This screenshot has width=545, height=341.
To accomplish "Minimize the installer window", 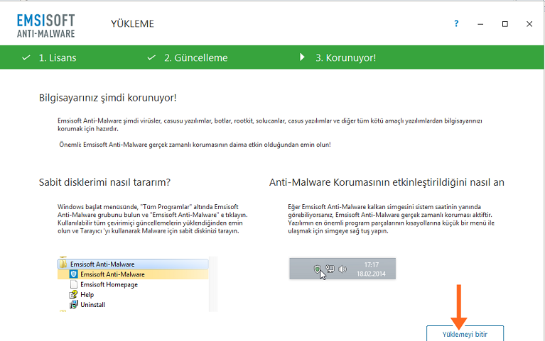I will tap(480, 24).
